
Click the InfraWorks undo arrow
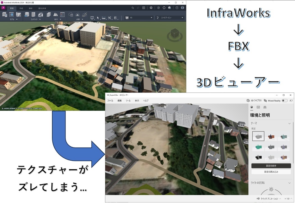(133, 8)
